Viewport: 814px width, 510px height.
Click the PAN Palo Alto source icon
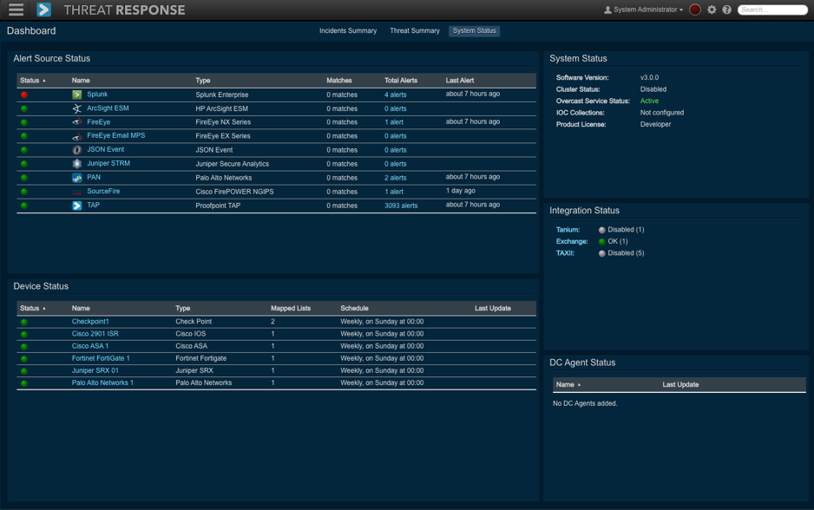tap(77, 178)
